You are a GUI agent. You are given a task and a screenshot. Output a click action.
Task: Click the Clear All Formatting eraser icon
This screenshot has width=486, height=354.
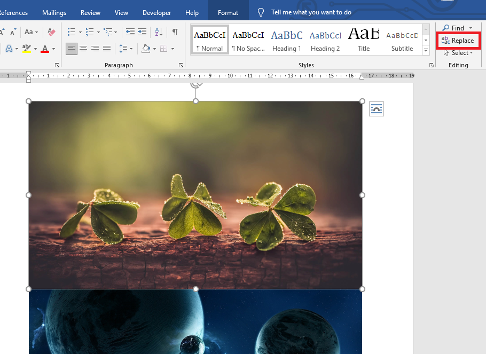coord(51,32)
